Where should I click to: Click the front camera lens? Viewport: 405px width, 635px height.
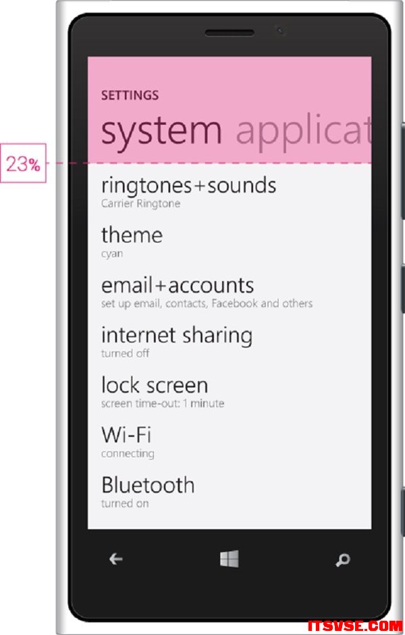pos(279,31)
